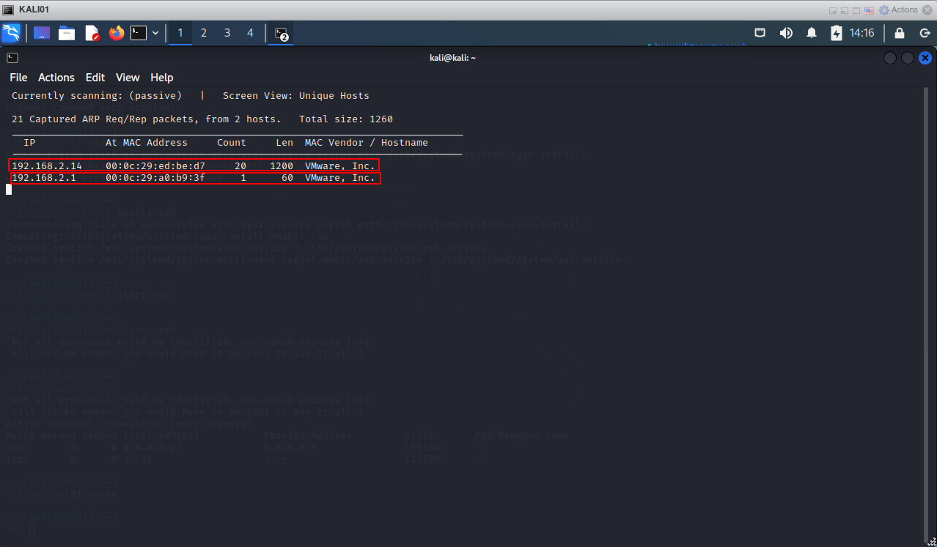937x547 pixels.
Task: Open the Edit menu in terminal
Action: click(95, 78)
